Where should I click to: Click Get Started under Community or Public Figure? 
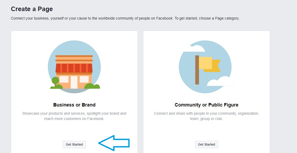(x=207, y=145)
